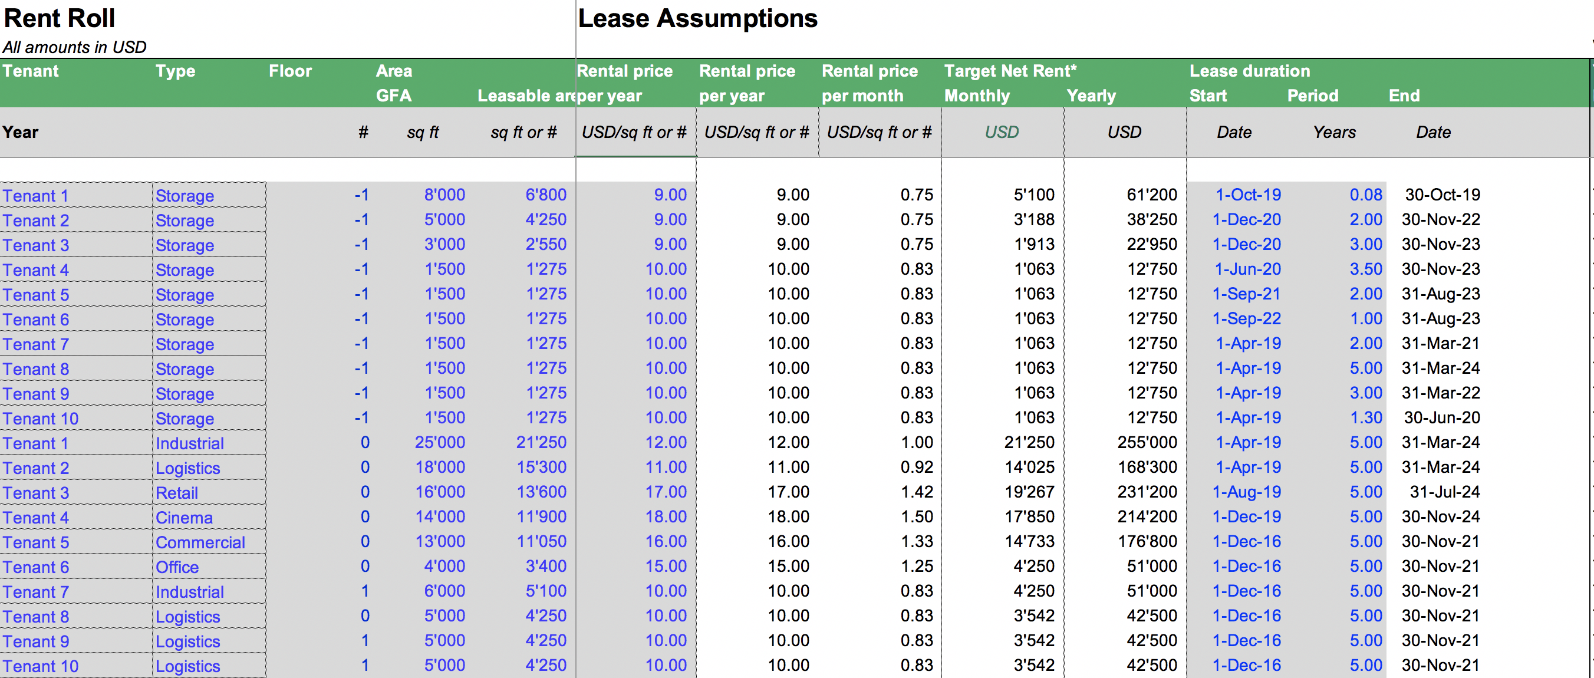Select GFA area cell 18'000
Screen dimensions: 1594x678
click(439, 467)
